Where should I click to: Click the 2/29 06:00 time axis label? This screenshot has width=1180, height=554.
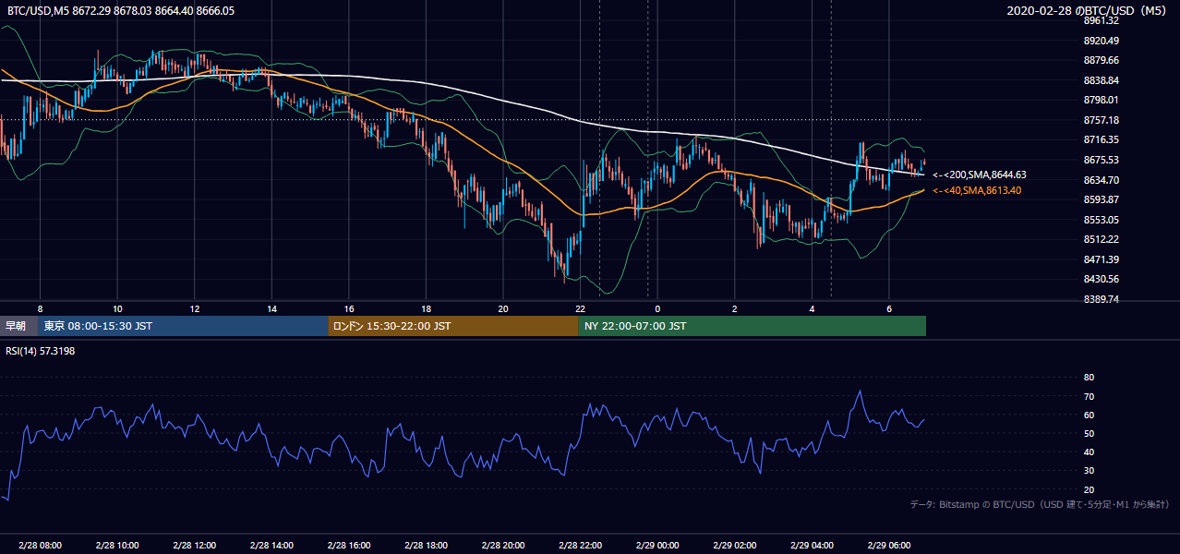coord(889,546)
